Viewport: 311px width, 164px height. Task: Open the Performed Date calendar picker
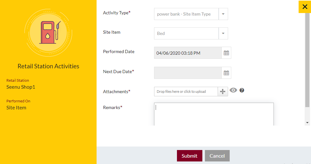tap(226, 53)
